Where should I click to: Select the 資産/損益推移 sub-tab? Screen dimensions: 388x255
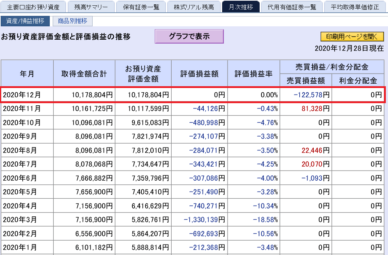[26, 21]
